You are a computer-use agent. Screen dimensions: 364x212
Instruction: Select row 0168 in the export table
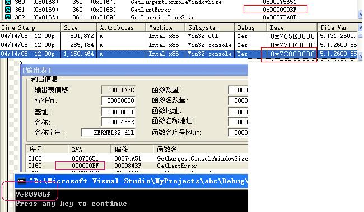tap(137, 158)
